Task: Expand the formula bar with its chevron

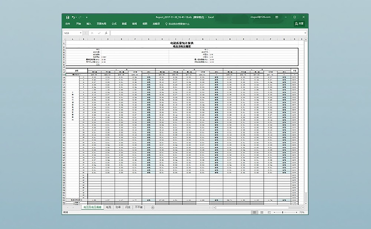Action: click(x=305, y=33)
